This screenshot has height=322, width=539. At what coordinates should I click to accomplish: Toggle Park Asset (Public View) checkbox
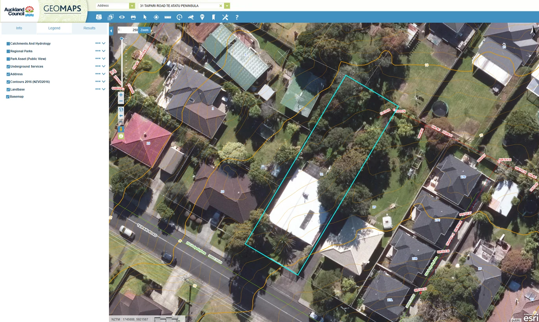(x=8, y=59)
